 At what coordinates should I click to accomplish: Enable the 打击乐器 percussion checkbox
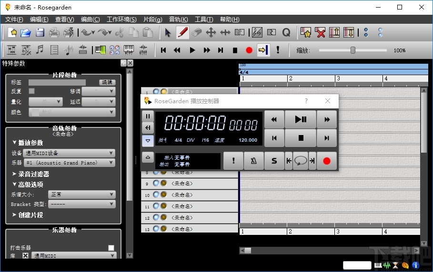[x=111, y=248]
